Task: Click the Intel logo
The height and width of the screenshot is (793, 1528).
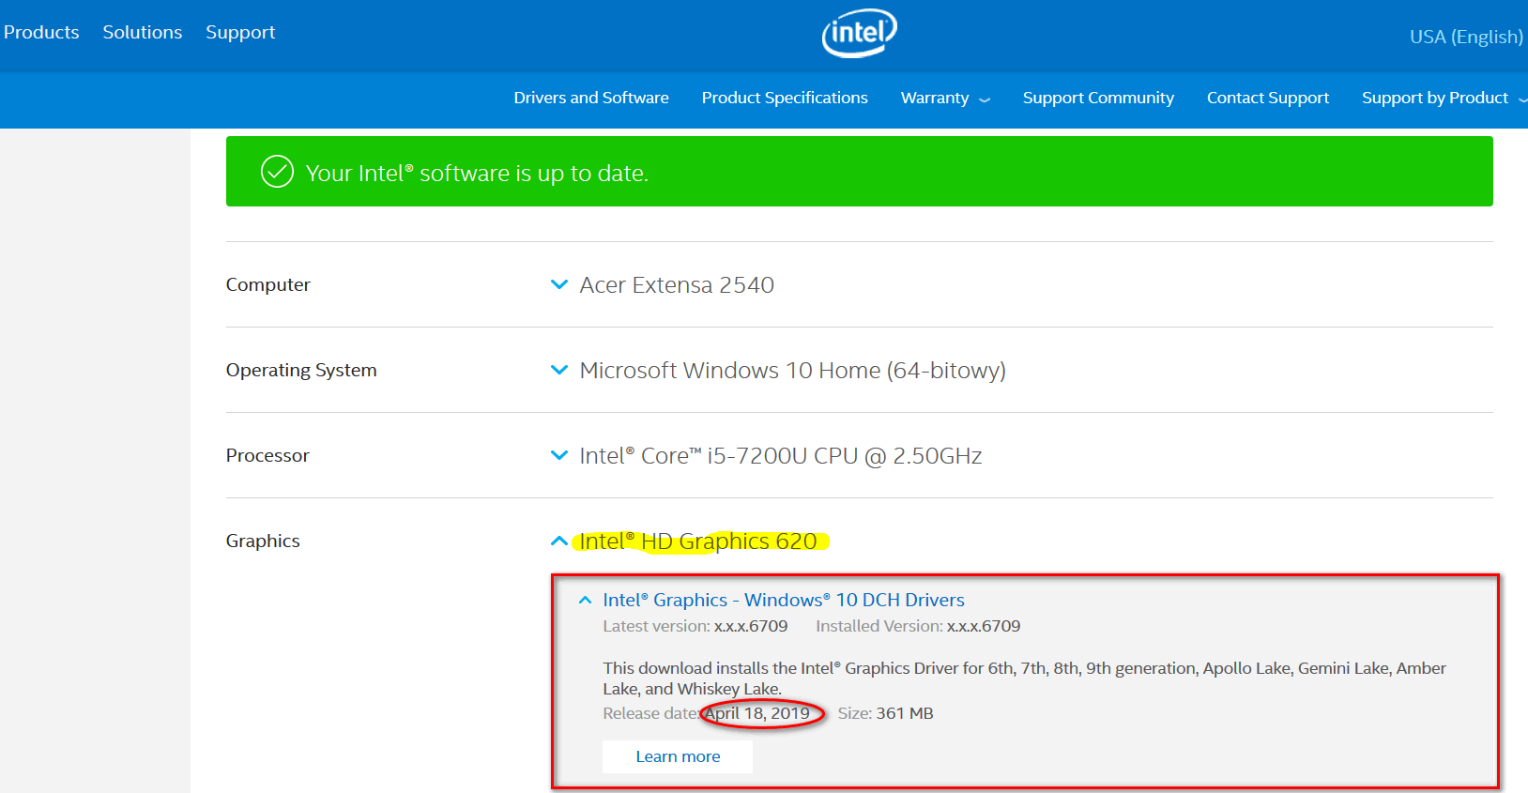Action: coord(859,34)
